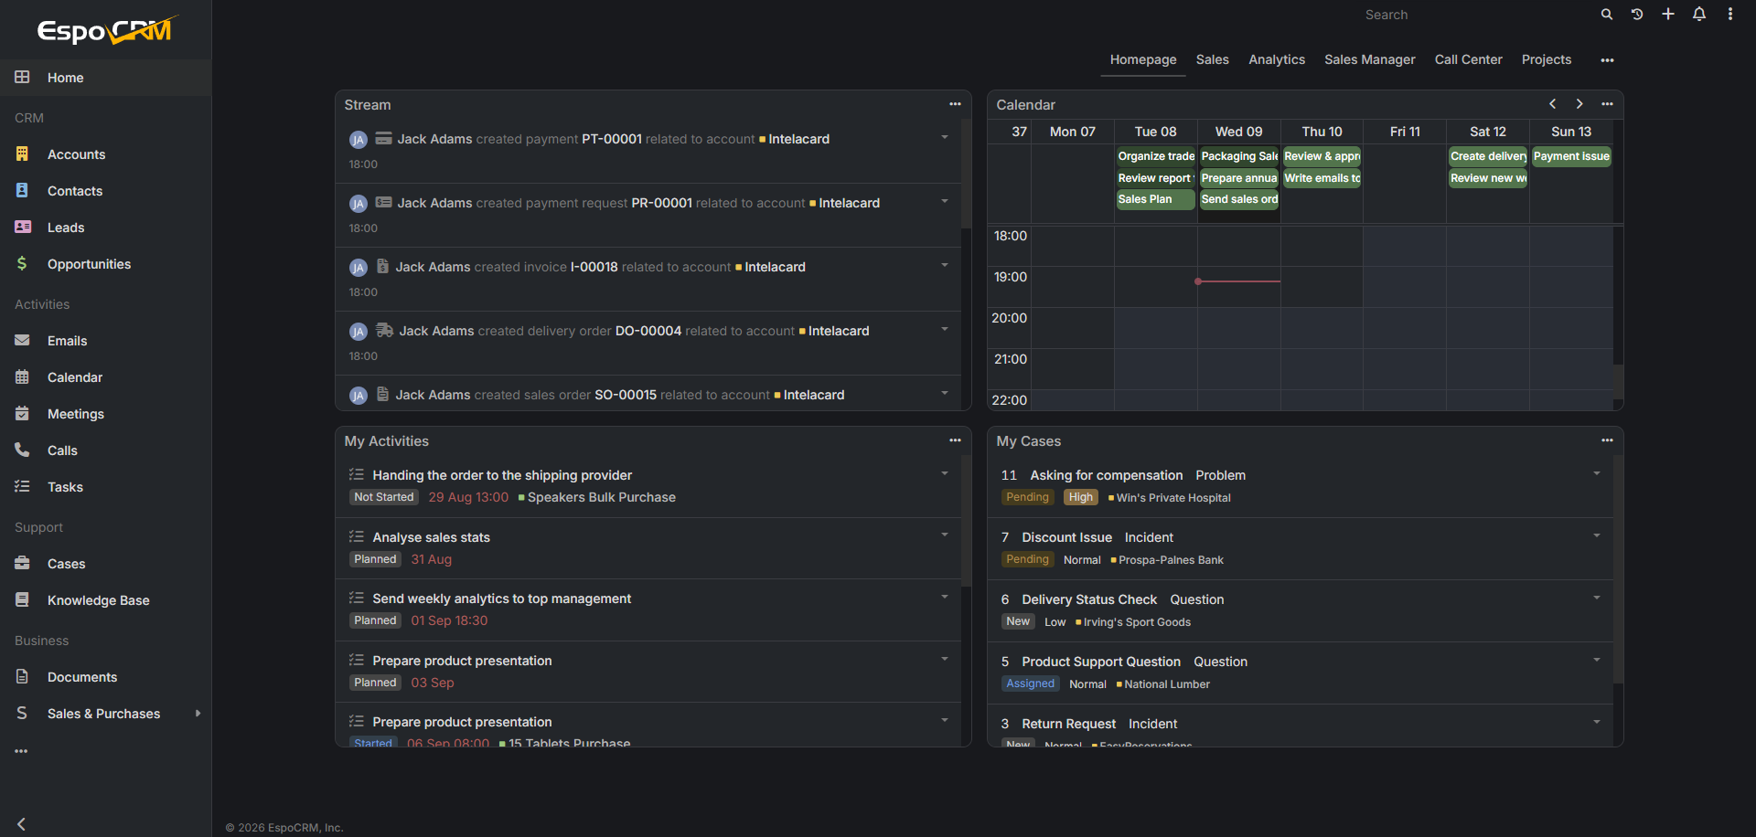The image size is (1756, 837).
Task: Open the top-right vertical dots menu
Action: tap(1730, 15)
